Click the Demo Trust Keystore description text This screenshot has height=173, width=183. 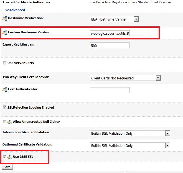130,2
